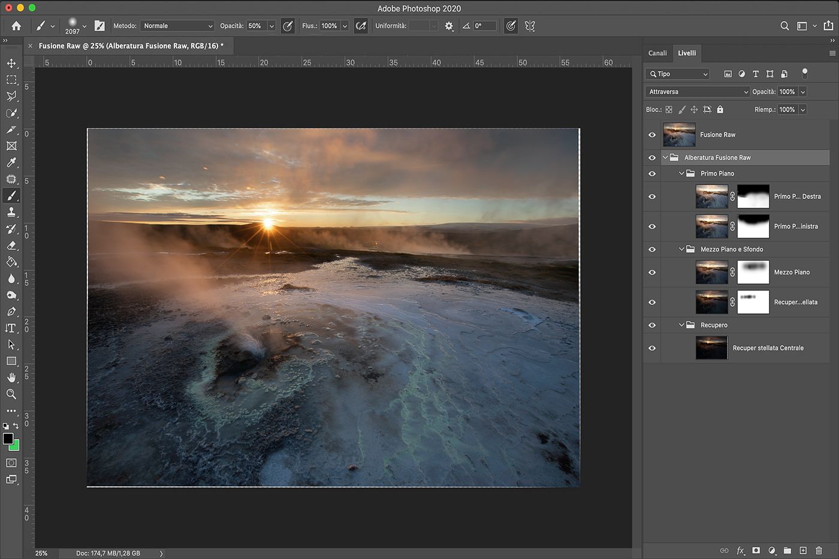Select the Move tool
This screenshot has width=839, height=559.
[x=11, y=63]
